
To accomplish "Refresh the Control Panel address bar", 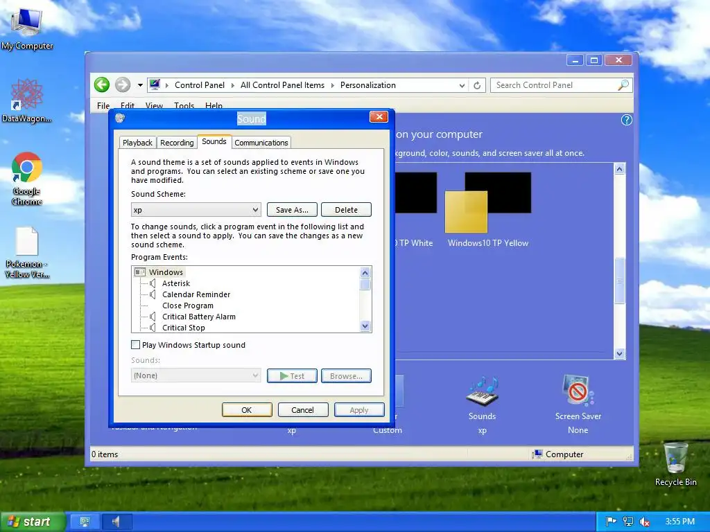I will coord(477,85).
